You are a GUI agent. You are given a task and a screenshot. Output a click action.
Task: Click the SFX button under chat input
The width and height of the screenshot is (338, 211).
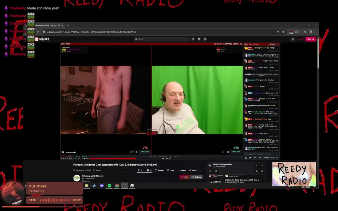point(260,158)
